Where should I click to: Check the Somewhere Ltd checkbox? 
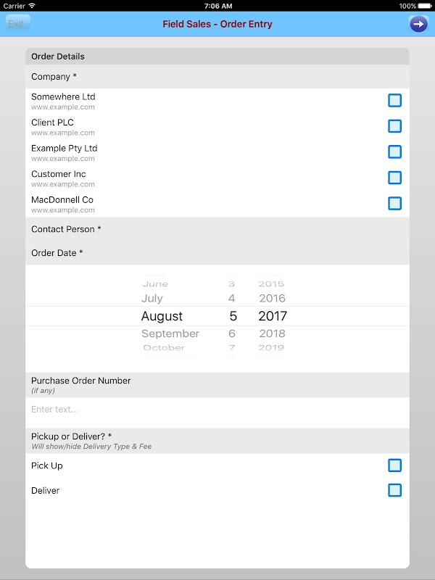394,101
